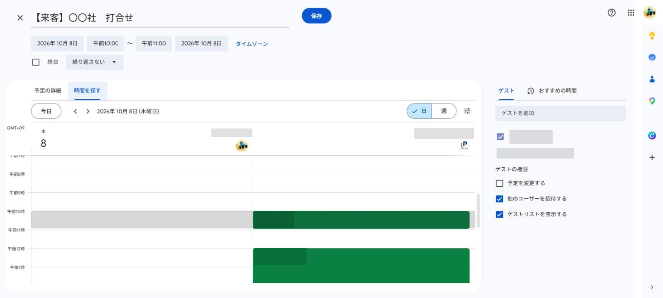Click the schedule grid vertical scrollbar
The width and height of the screenshot is (663, 298).
pos(478,211)
